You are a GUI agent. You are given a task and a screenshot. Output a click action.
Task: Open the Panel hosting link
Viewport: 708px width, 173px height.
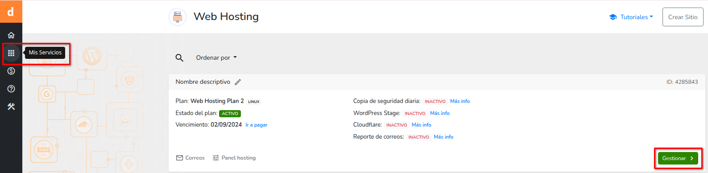tap(234, 158)
